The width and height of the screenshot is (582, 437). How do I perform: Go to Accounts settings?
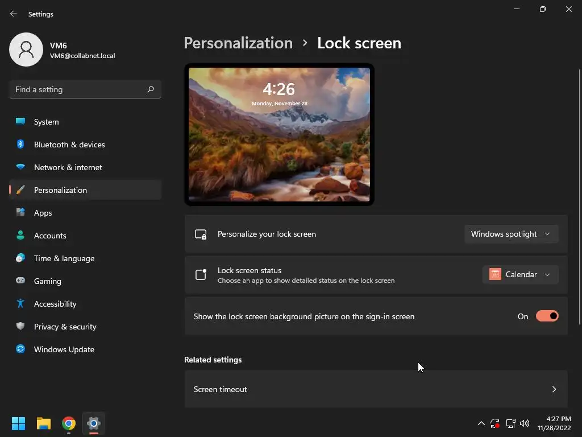click(x=85, y=235)
